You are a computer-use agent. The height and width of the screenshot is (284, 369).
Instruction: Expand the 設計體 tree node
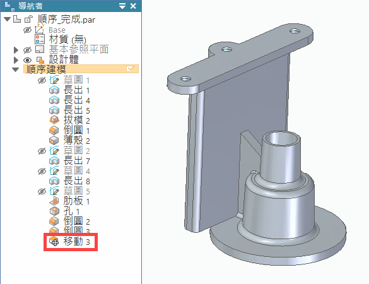click(x=16, y=60)
